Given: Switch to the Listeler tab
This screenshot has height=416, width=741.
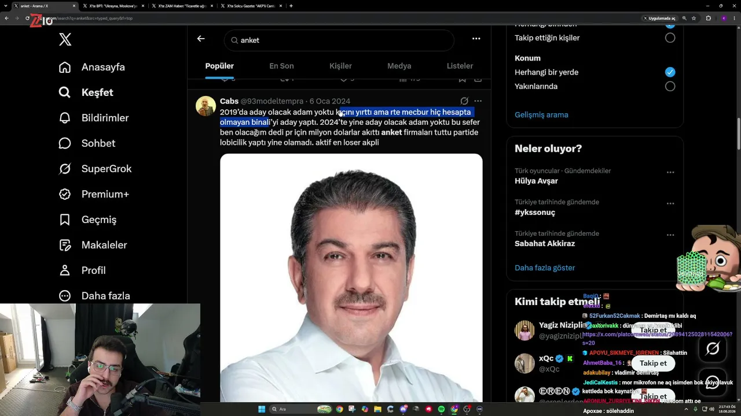Looking at the screenshot, I should (460, 66).
